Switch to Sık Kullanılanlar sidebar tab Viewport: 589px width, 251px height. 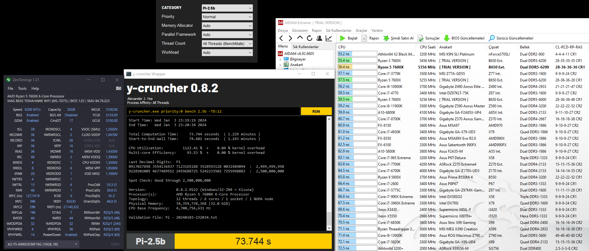pos(306,47)
